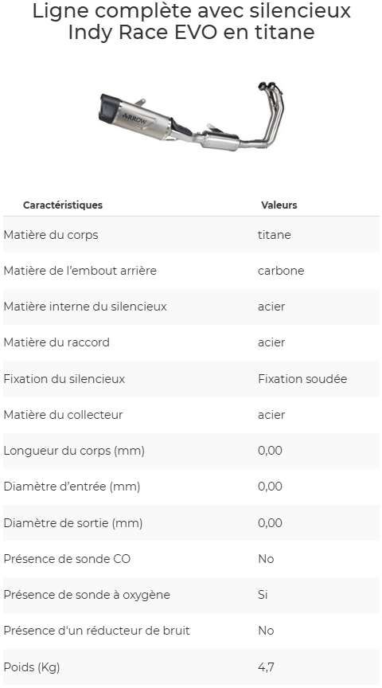The width and height of the screenshot is (382, 688).
Task: Click the Matière du collecteur label
Action: coord(63,415)
